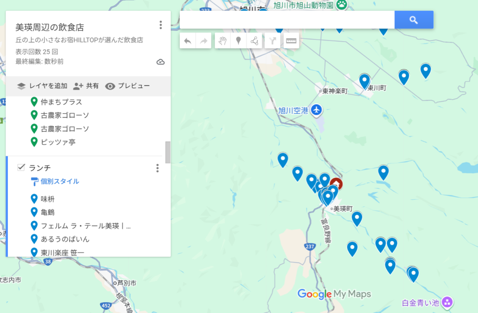Open the map title three-dot menu
Screen dimensions: 478x313
pyautogui.click(x=161, y=25)
